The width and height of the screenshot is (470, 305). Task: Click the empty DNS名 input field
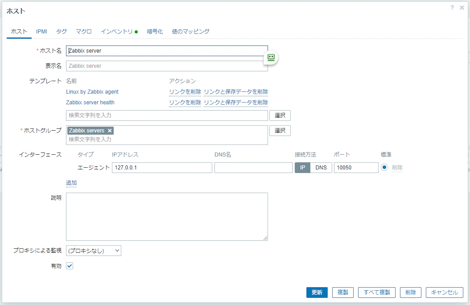coord(253,168)
